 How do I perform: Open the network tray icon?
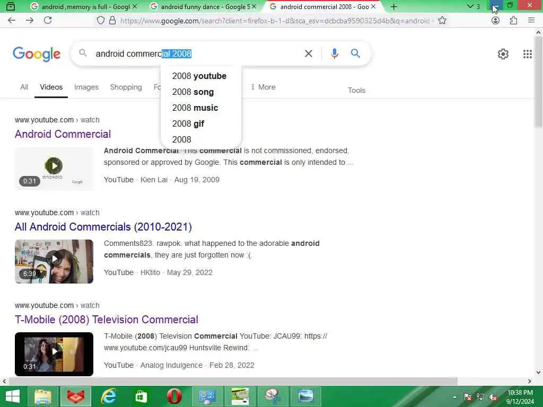point(480,397)
